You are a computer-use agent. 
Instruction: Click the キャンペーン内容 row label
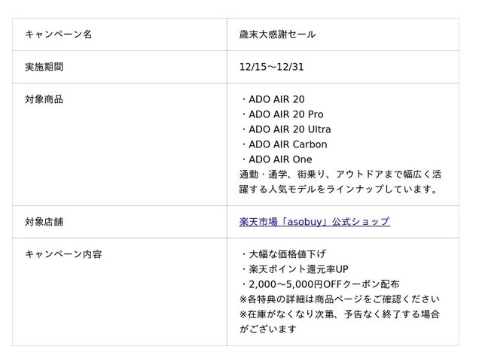tap(63, 254)
